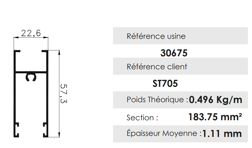This screenshot has width=252, height=148.
Task: Click the horizontal web of the profile
Action: tap(31, 72)
